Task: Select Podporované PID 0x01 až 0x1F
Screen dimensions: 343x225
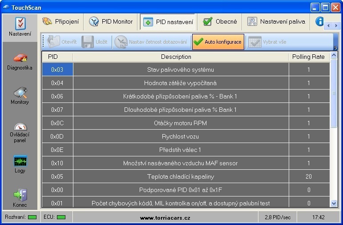Action: click(x=181, y=190)
